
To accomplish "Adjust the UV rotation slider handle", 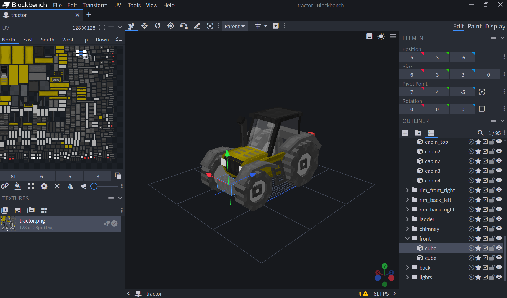I will pyautogui.click(x=94, y=186).
